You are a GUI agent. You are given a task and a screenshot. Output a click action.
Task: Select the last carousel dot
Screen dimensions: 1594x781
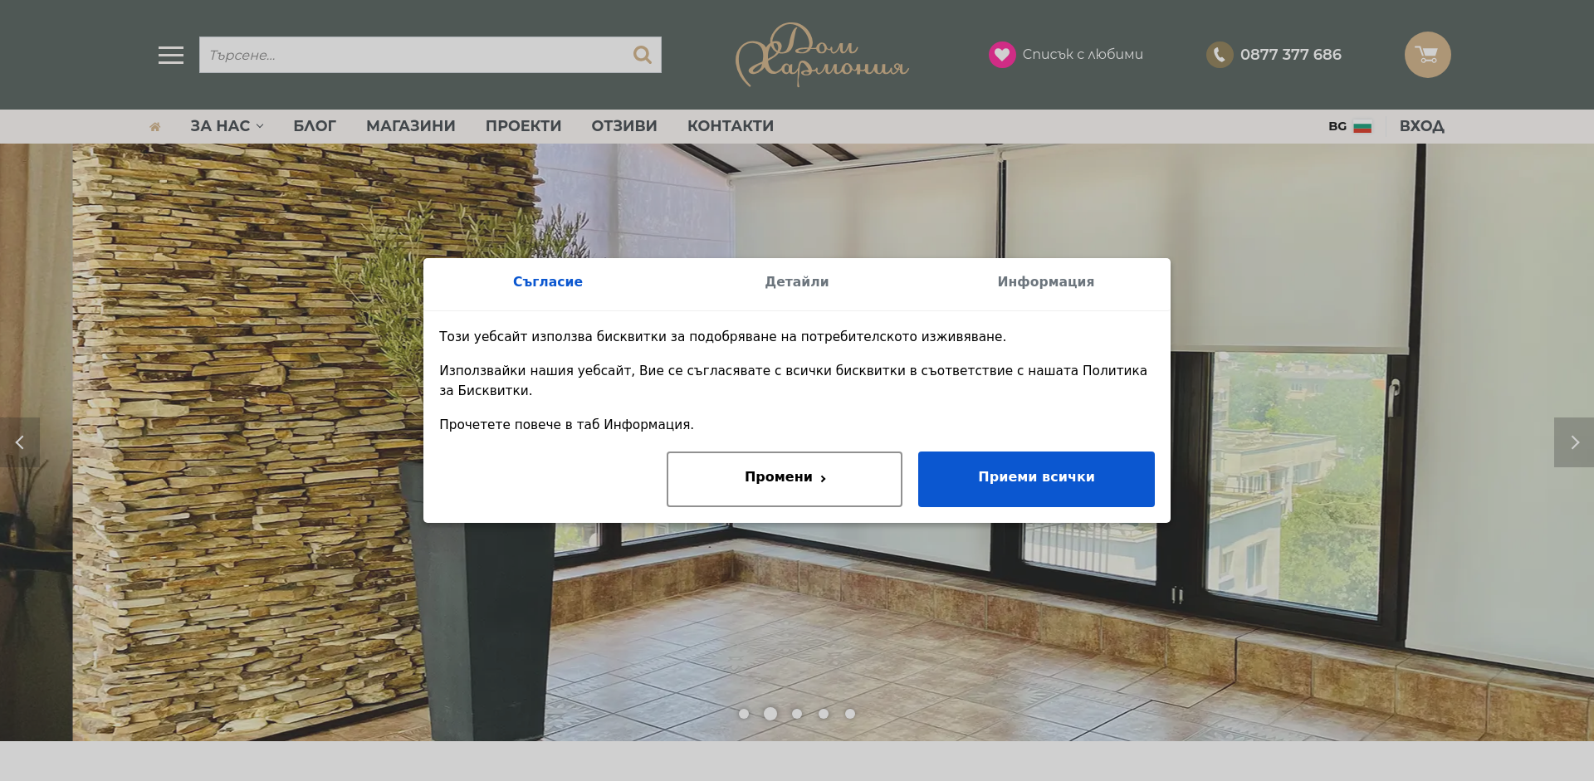(x=850, y=714)
